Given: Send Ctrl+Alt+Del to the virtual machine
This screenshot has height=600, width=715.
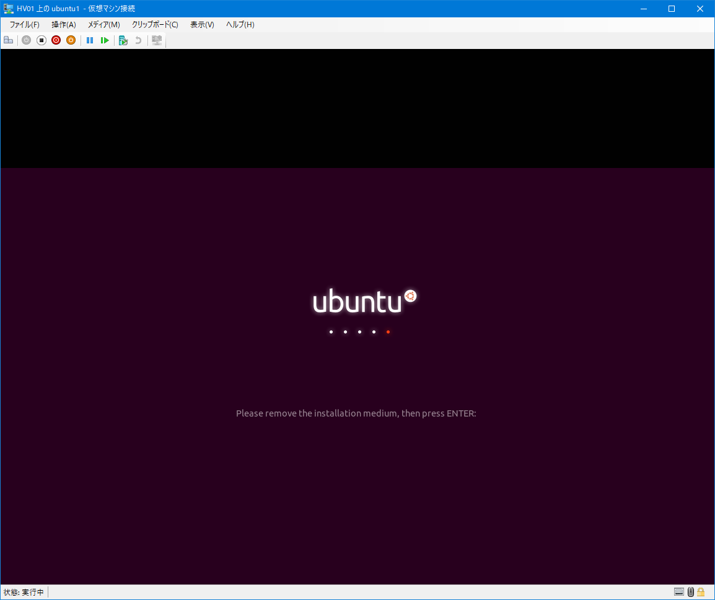Looking at the screenshot, I should [8, 40].
